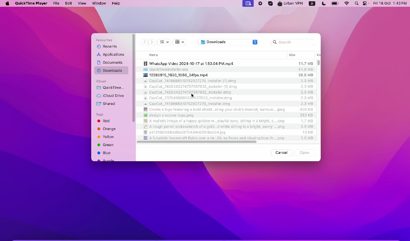Open Spotlight search icon
410x241 pixels.
(x=356, y=3)
